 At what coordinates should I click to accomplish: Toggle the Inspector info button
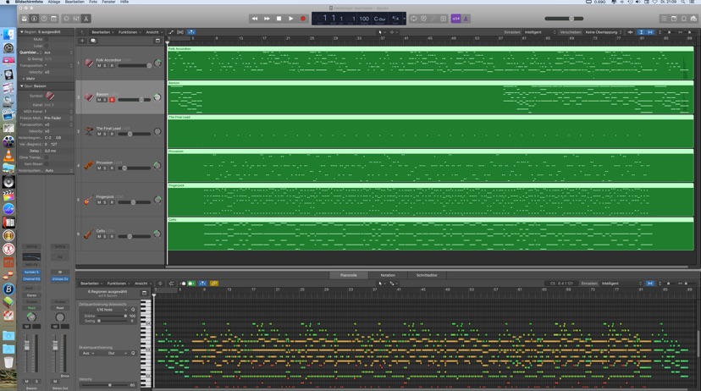34,19
